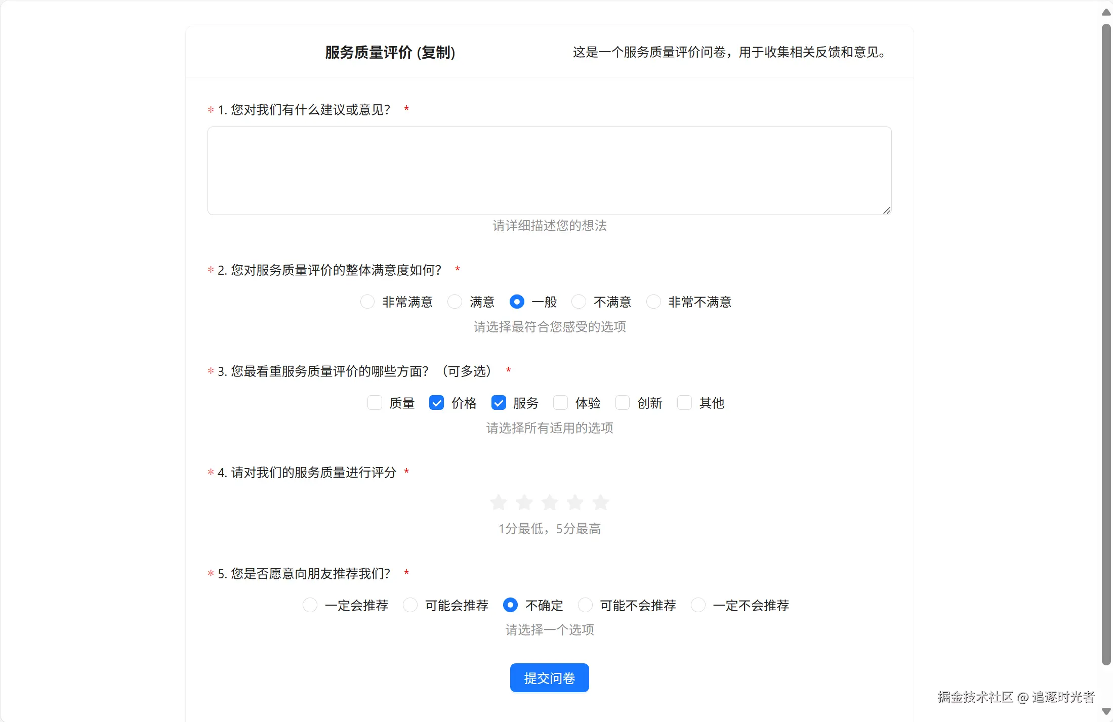Click the scrollbar up arrow

(1106, 12)
